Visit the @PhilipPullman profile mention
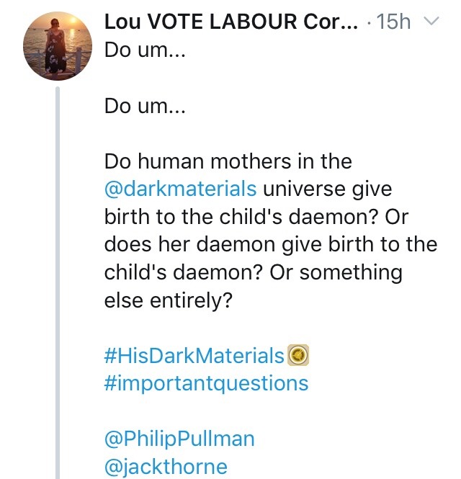Image resolution: width=461 pixels, height=479 pixels. click(179, 439)
